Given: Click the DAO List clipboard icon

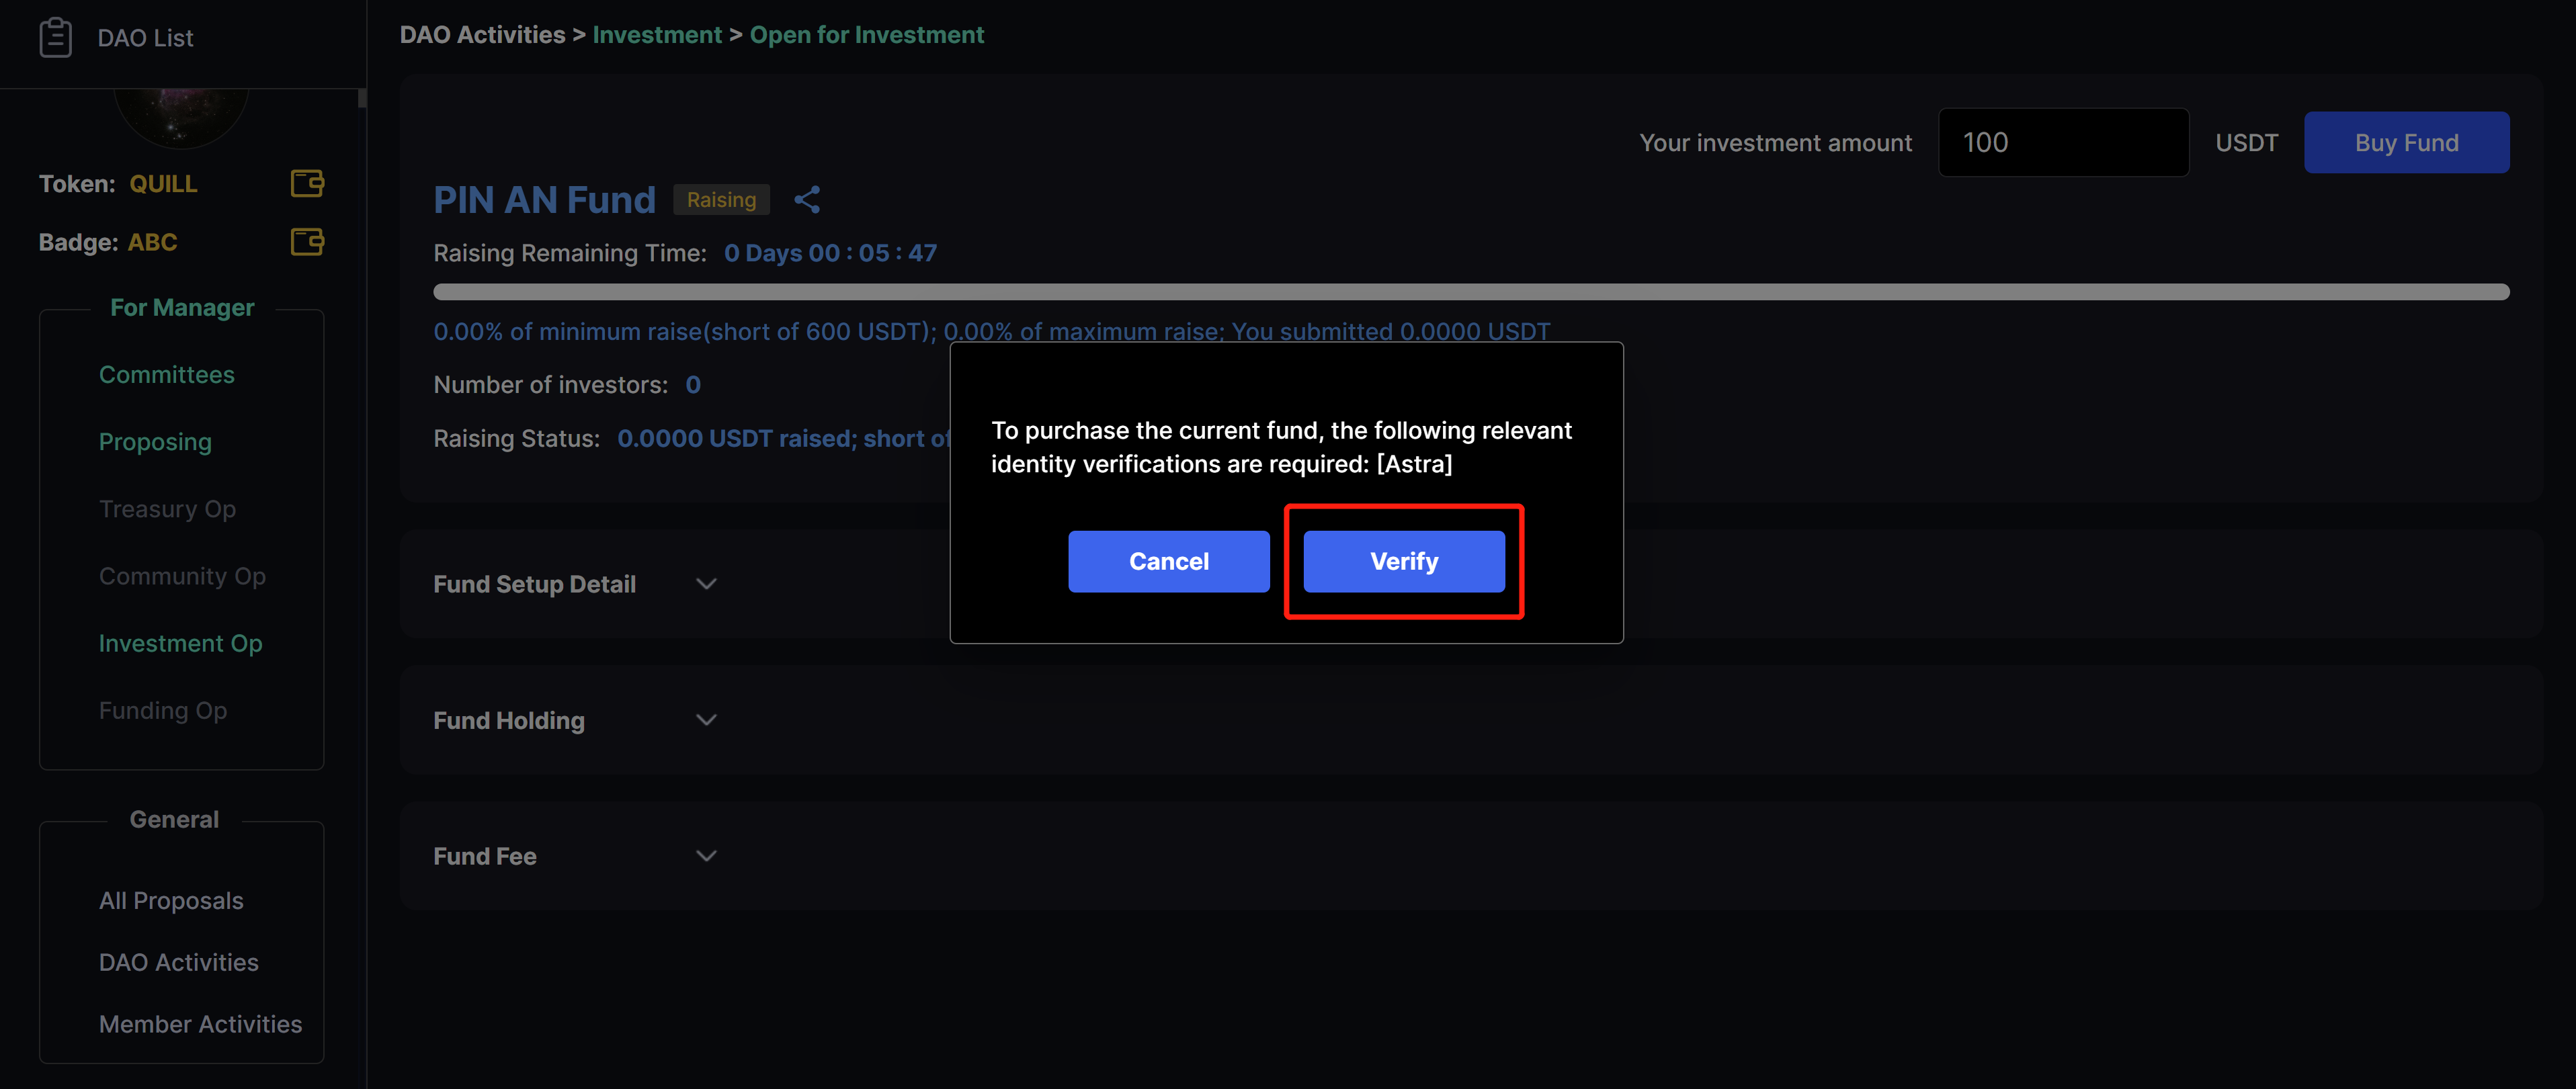Looking at the screenshot, I should point(56,38).
